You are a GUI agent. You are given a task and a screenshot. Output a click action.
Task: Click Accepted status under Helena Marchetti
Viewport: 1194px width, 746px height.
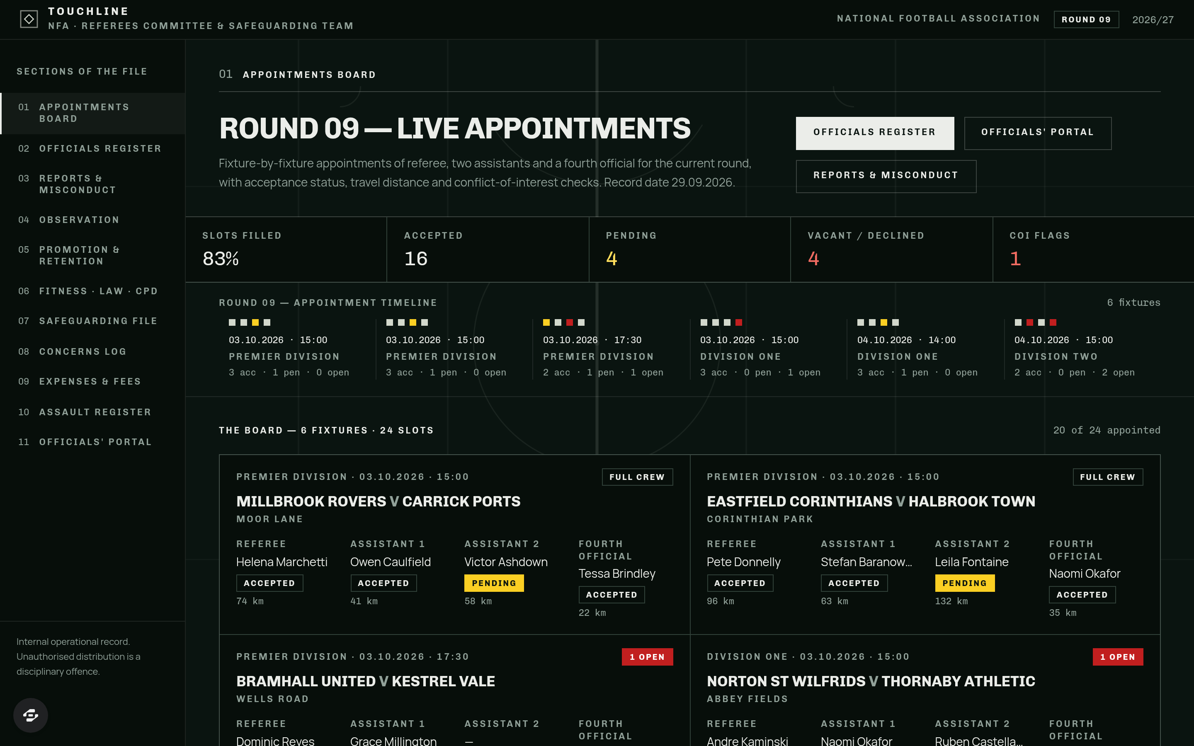click(x=269, y=583)
